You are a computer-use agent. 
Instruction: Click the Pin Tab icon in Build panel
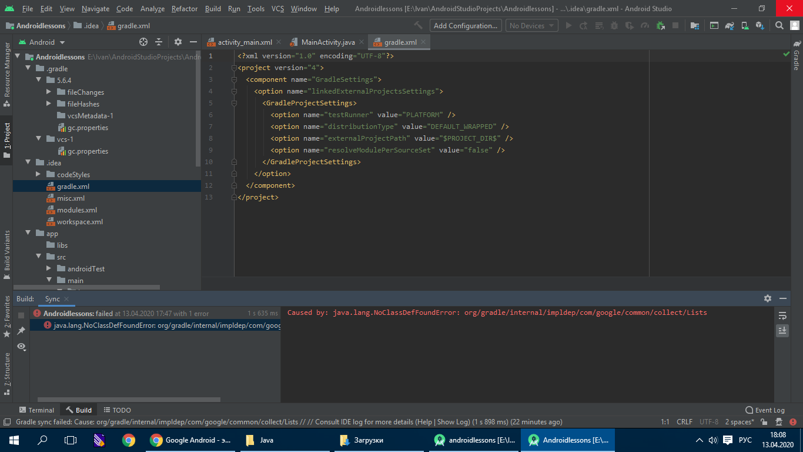coord(21,331)
